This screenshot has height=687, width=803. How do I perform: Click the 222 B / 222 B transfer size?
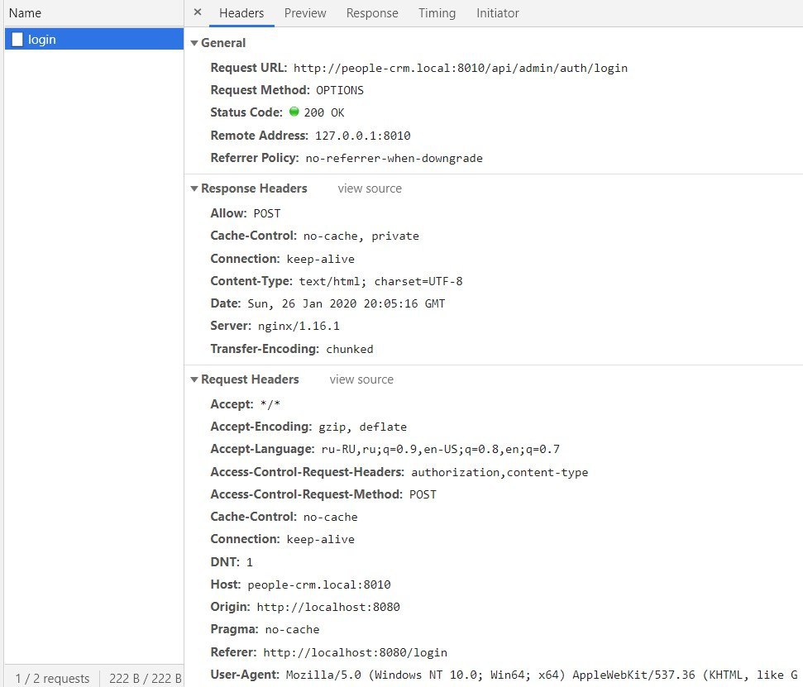[146, 678]
